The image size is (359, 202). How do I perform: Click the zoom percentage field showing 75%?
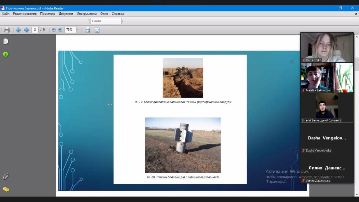tap(70, 30)
